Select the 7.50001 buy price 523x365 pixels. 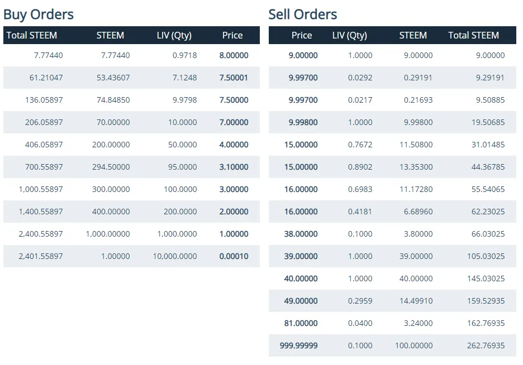pyautogui.click(x=234, y=78)
